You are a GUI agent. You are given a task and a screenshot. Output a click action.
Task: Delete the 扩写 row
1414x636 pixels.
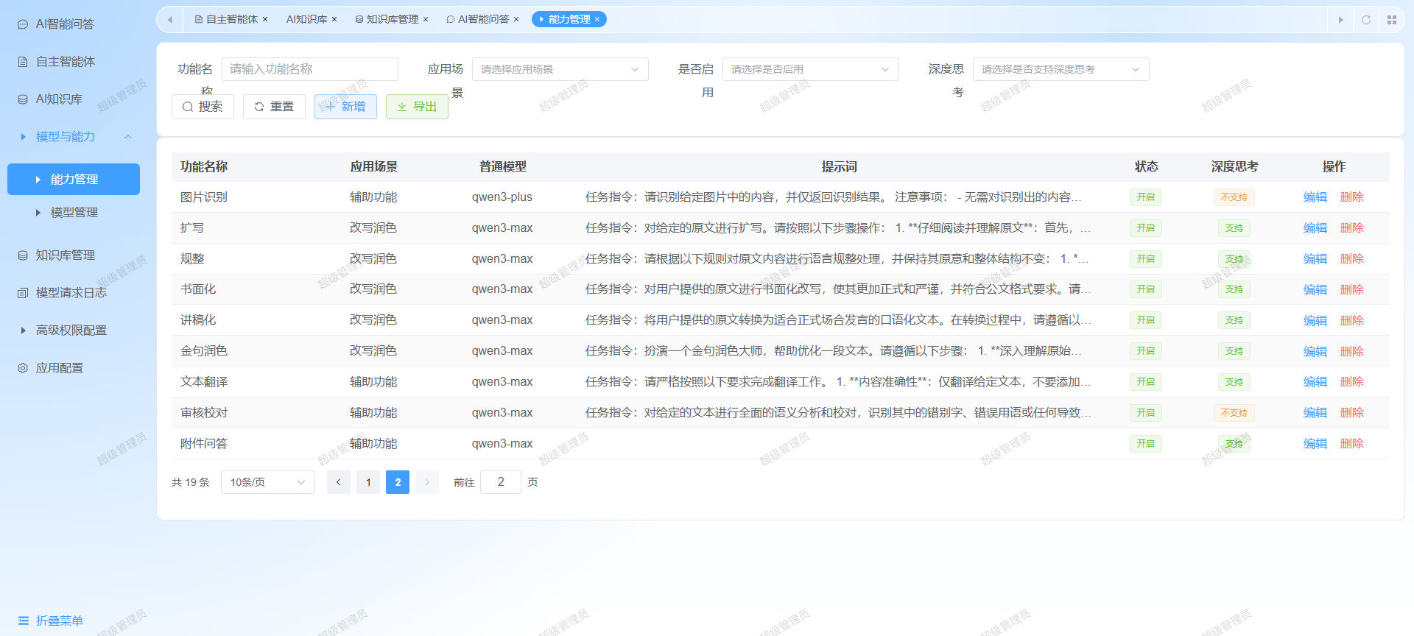pyautogui.click(x=1352, y=228)
